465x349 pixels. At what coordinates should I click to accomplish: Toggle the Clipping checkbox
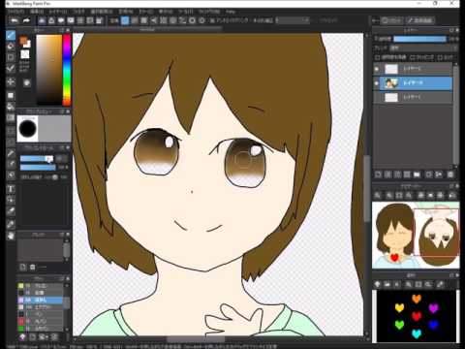pyautogui.click(x=413, y=57)
